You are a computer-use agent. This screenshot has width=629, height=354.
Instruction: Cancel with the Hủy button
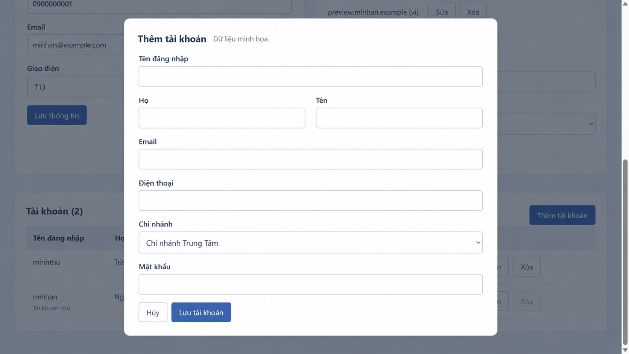(153, 312)
